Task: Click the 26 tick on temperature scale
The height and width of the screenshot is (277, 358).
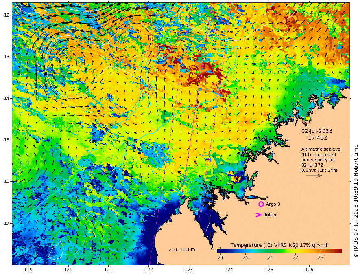Action: coord(271,257)
